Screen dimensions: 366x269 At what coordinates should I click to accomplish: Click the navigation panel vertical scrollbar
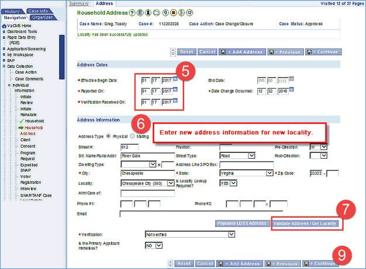[61, 57]
